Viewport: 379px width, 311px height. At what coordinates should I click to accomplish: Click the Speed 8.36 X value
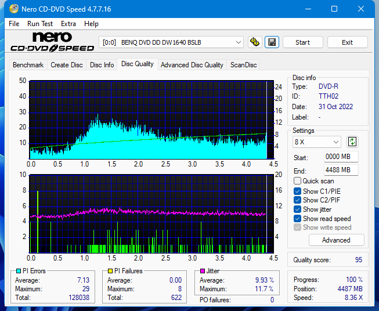tap(353, 298)
